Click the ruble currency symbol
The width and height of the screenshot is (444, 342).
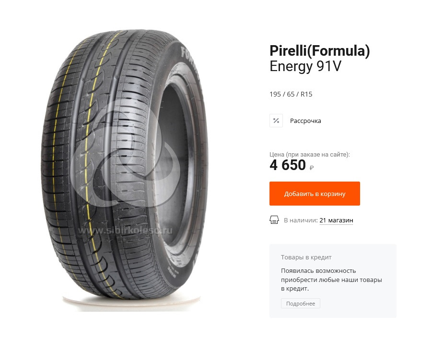[312, 168]
